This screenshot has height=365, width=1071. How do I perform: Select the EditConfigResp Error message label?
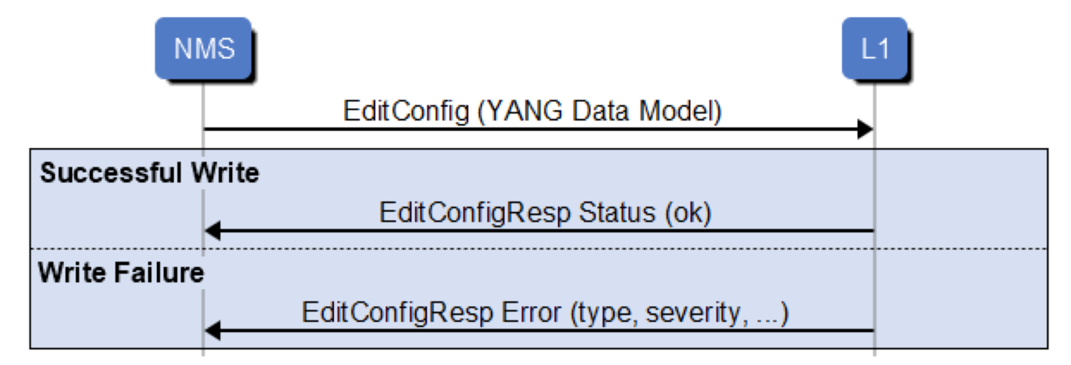point(544,312)
